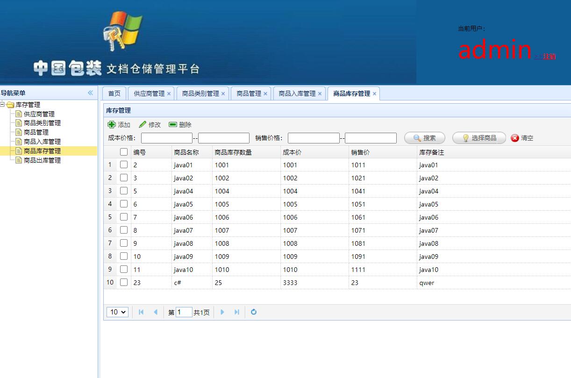Screen dimensions: 571x378
Task: Toggle the select-all checkbox in table header
Action: click(x=124, y=152)
